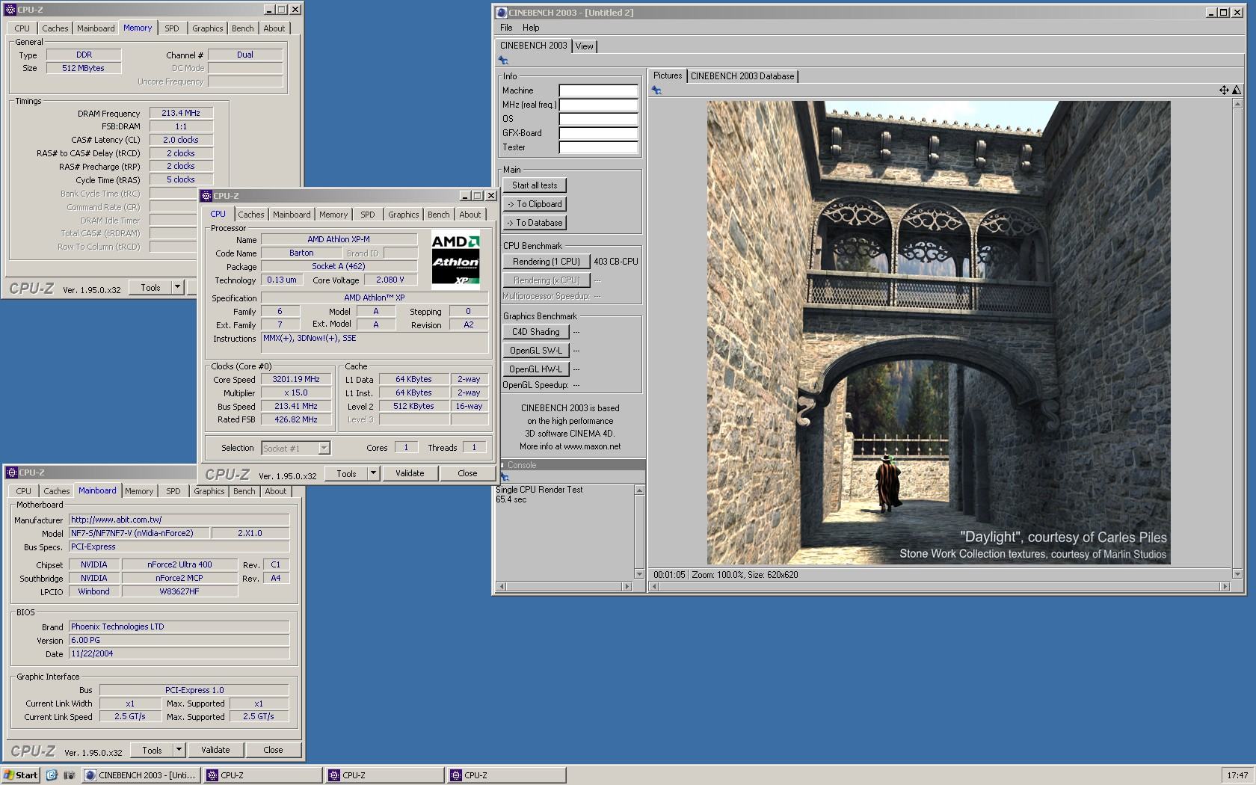Screen dimensions: 1256x785
Task: Click the DRAM Frequency 213.4 MHz value
Action: pyautogui.click(x=181, y=114)
